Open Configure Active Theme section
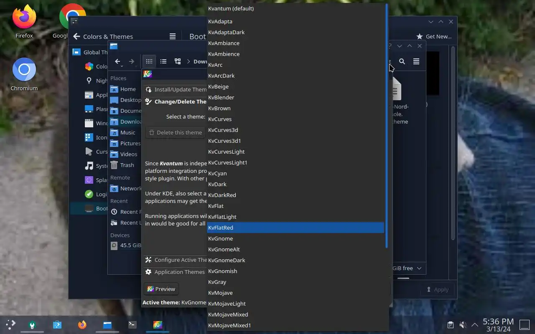 coord(175,260)
